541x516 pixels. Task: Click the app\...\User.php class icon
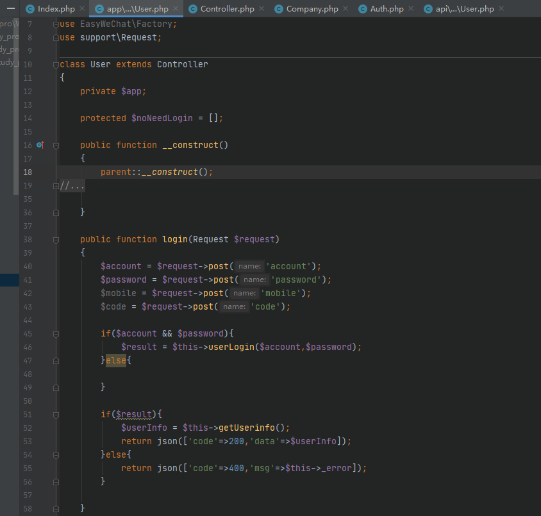(x=99, y=9)
